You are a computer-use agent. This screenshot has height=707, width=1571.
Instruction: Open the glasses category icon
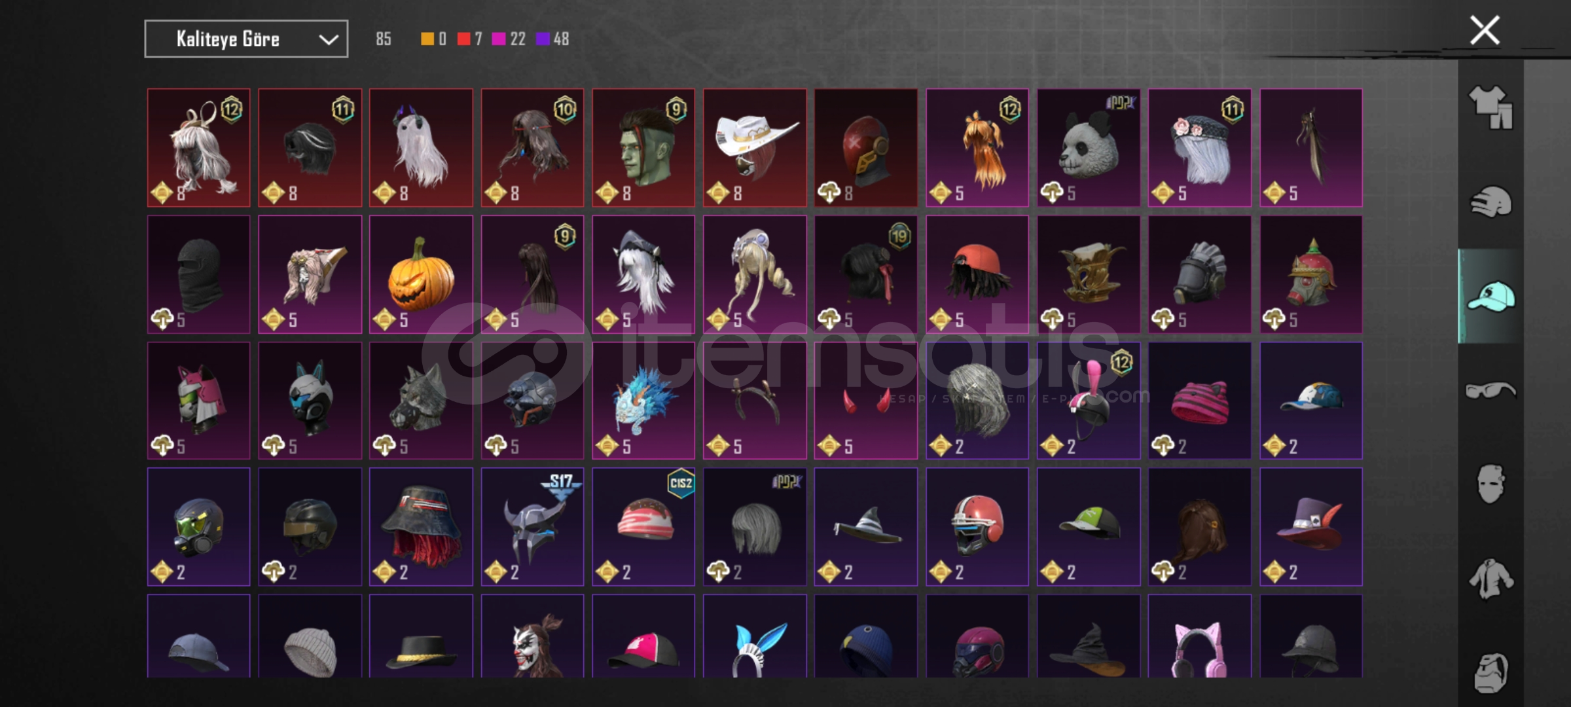point(1490,391)
